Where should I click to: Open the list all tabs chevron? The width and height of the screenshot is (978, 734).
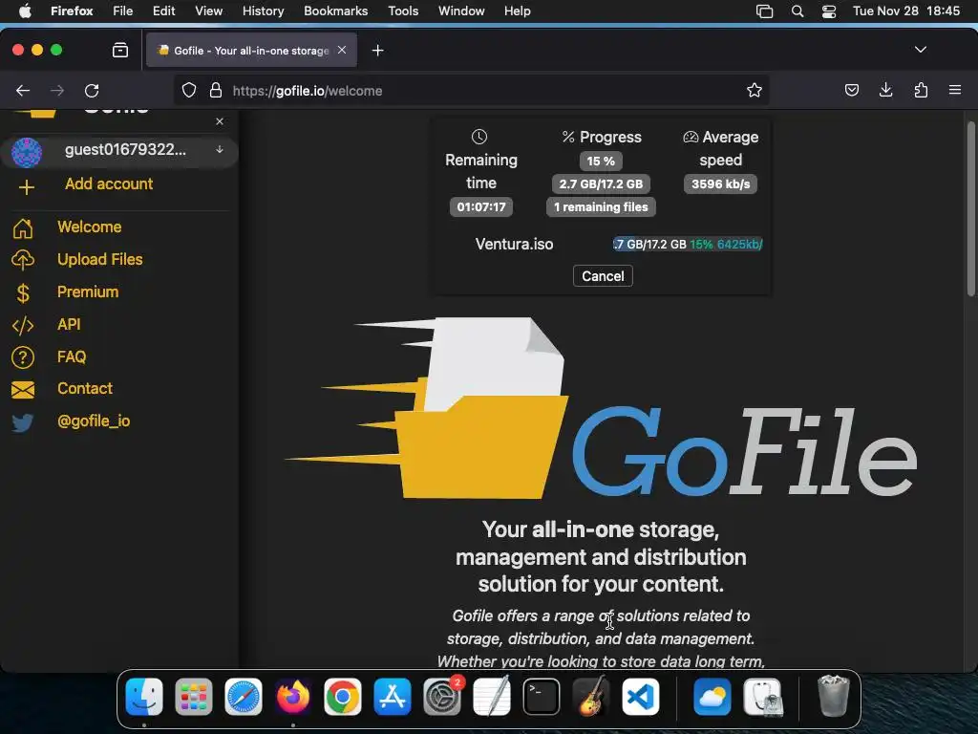point(921,50)
